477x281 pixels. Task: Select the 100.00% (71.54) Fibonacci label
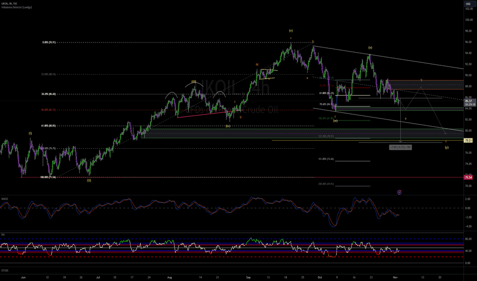[48, 177]
